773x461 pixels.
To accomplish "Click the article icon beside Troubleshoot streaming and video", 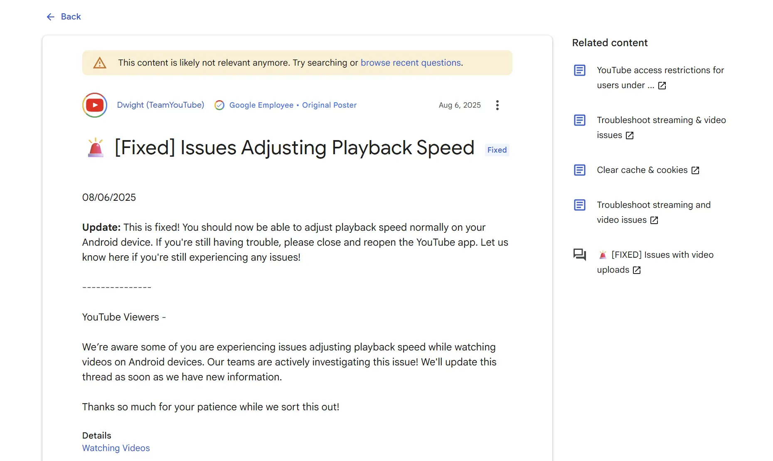I will [x=579, y=205].
